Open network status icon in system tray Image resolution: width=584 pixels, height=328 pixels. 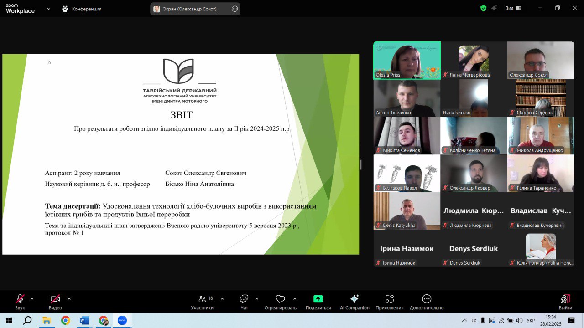(501, 321)
